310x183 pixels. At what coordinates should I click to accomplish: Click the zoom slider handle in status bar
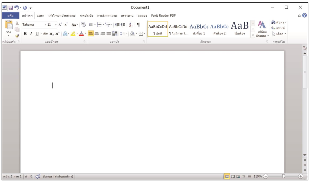(283, 176)
